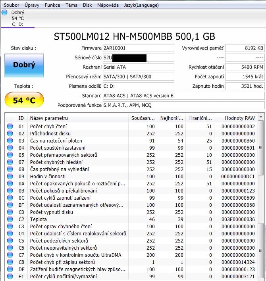The image size is (266, 281).
Task: Click the scroll up arrow of SMART table
Action: [261, 117]
